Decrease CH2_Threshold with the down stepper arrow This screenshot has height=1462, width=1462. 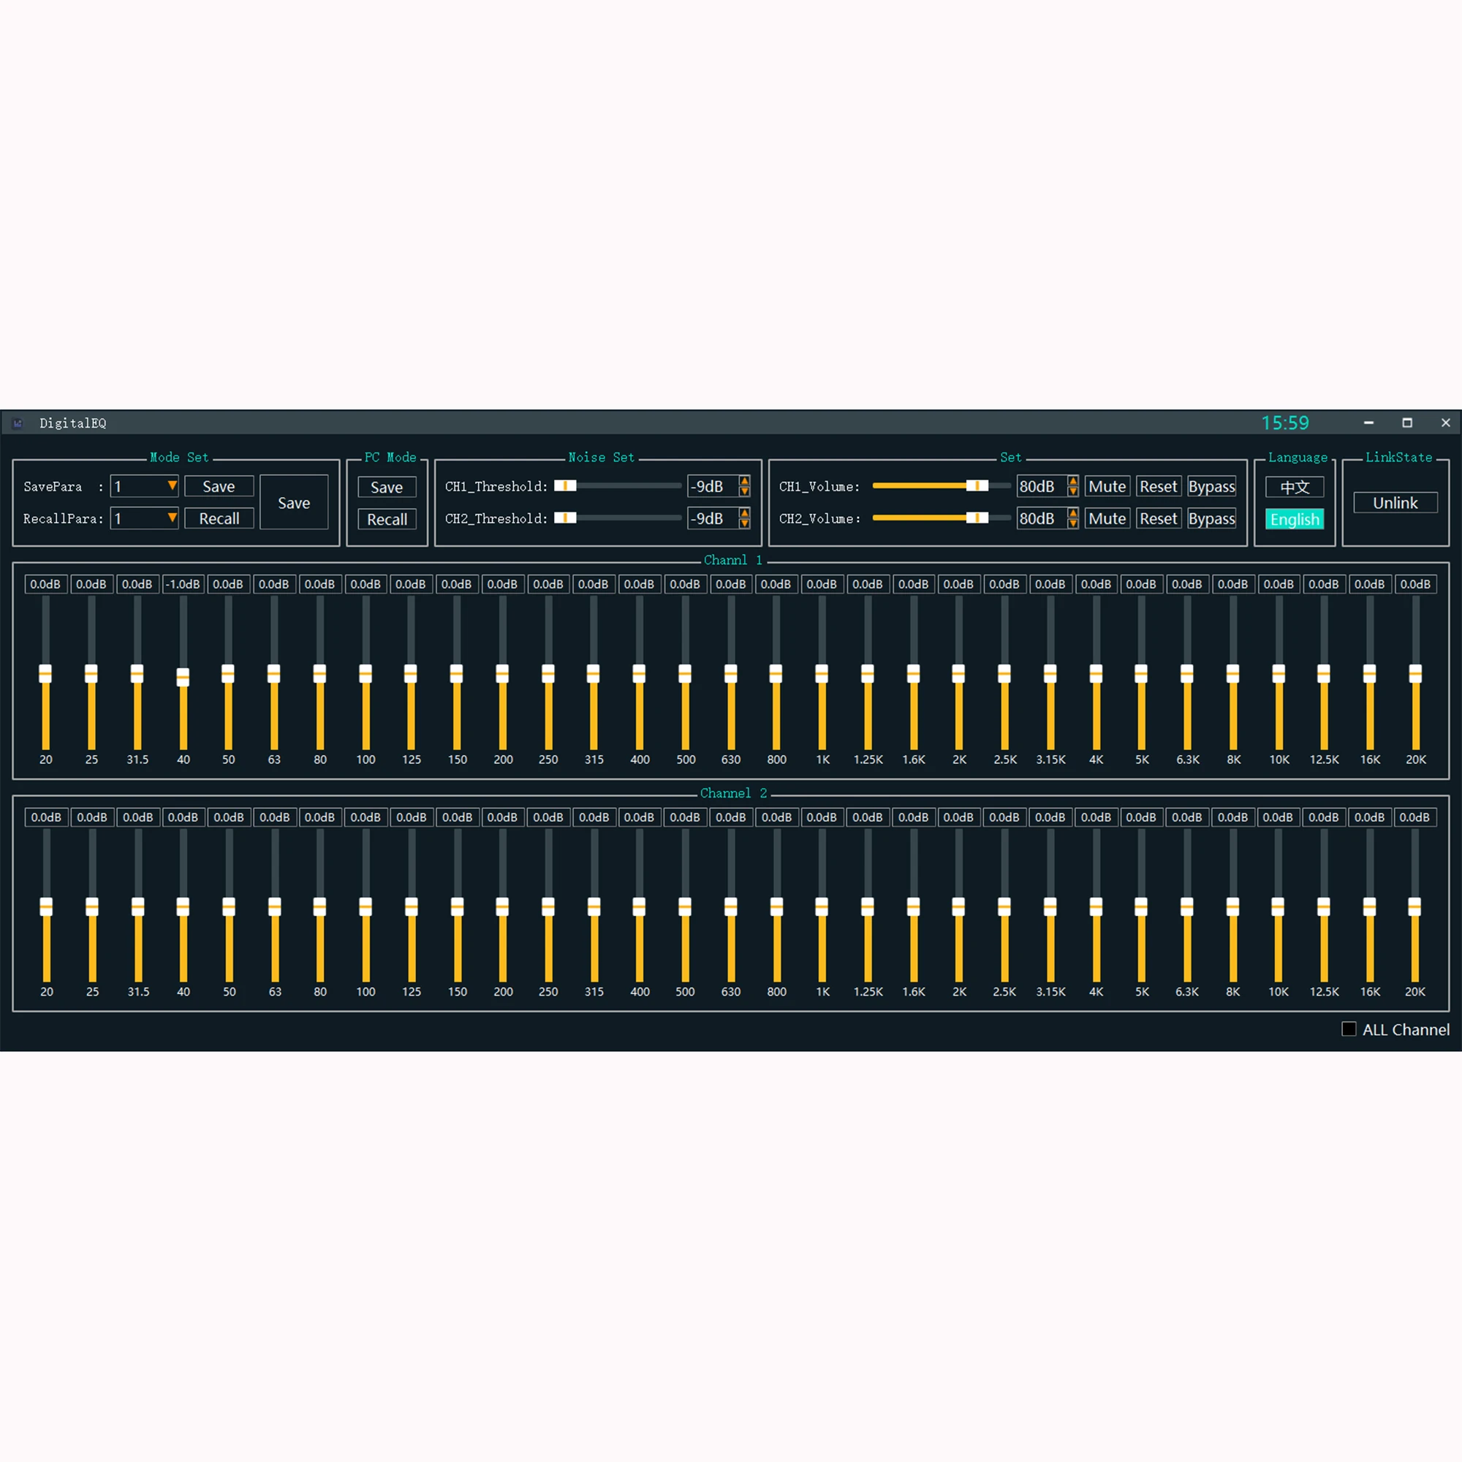745,523
